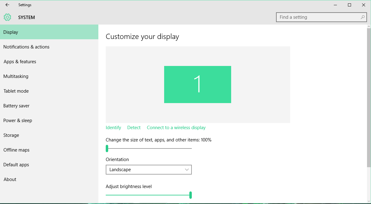Viewport: 371px width, 204px height.
Task: Go to Offline maps
Action: tap(17, 150)
